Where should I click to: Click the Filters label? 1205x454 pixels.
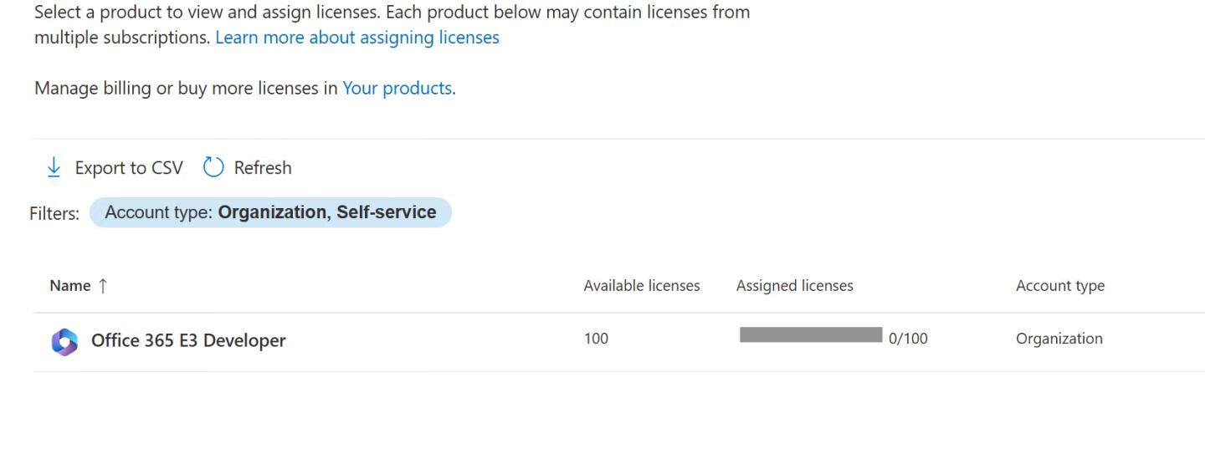pyautogui.click(x=54, y=213)
